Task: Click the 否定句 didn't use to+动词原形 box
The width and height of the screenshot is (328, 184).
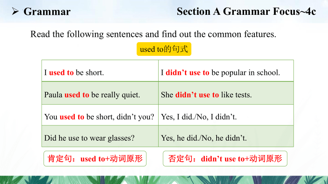Action: pyautogui.click(x=225, y=159)
